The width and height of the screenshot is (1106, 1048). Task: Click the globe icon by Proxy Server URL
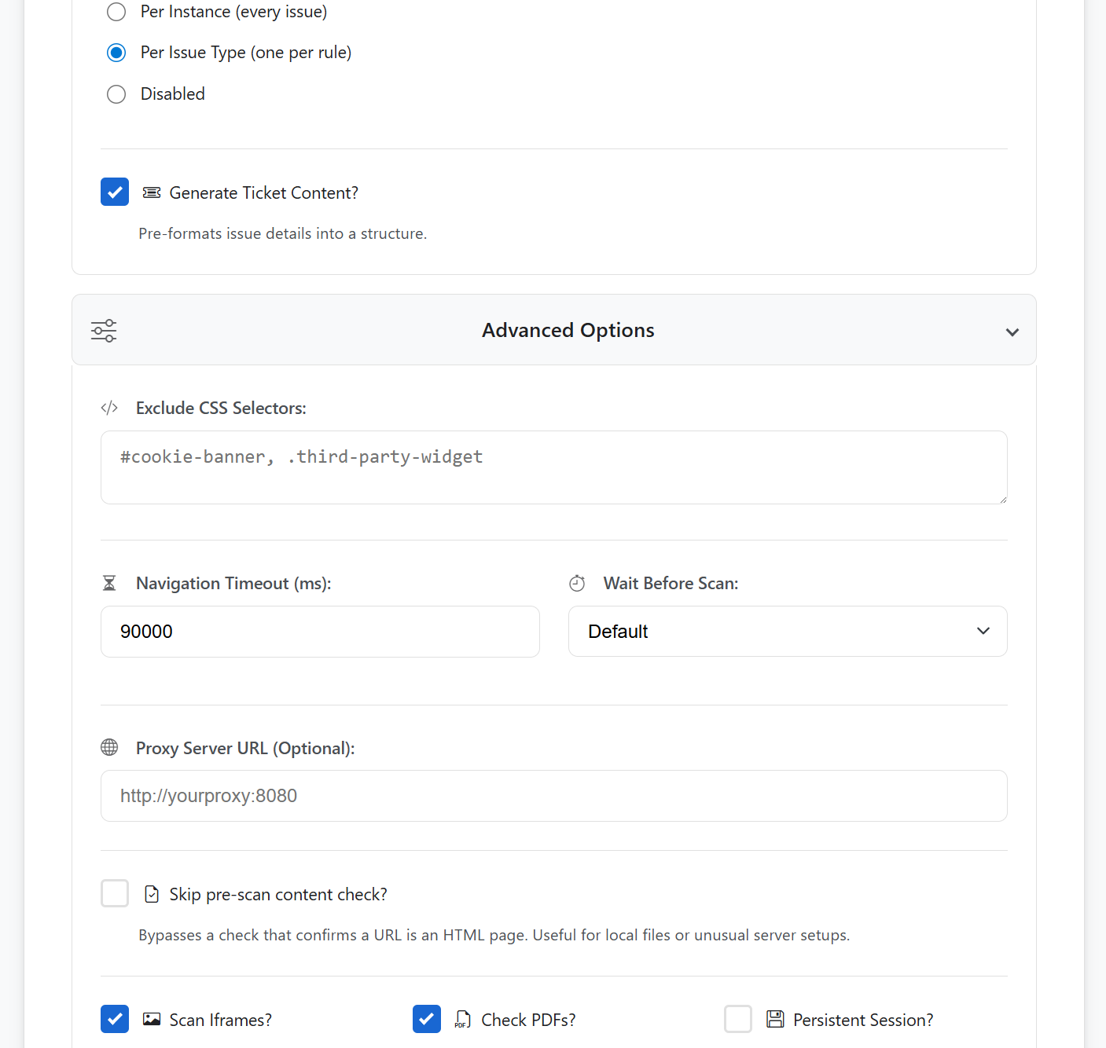[x=109, y=747]
